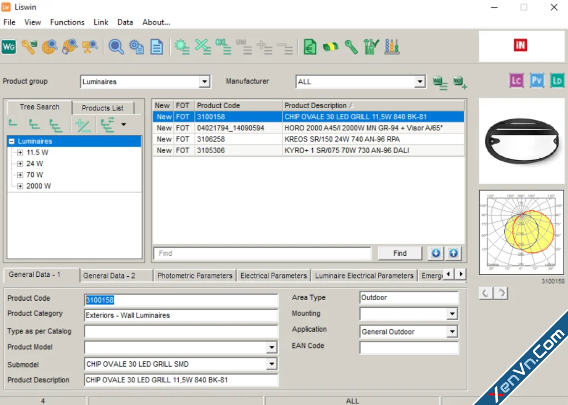Open the Product group dropdown
The height and width of the screenshot is (405, 568).
(205, 82)
